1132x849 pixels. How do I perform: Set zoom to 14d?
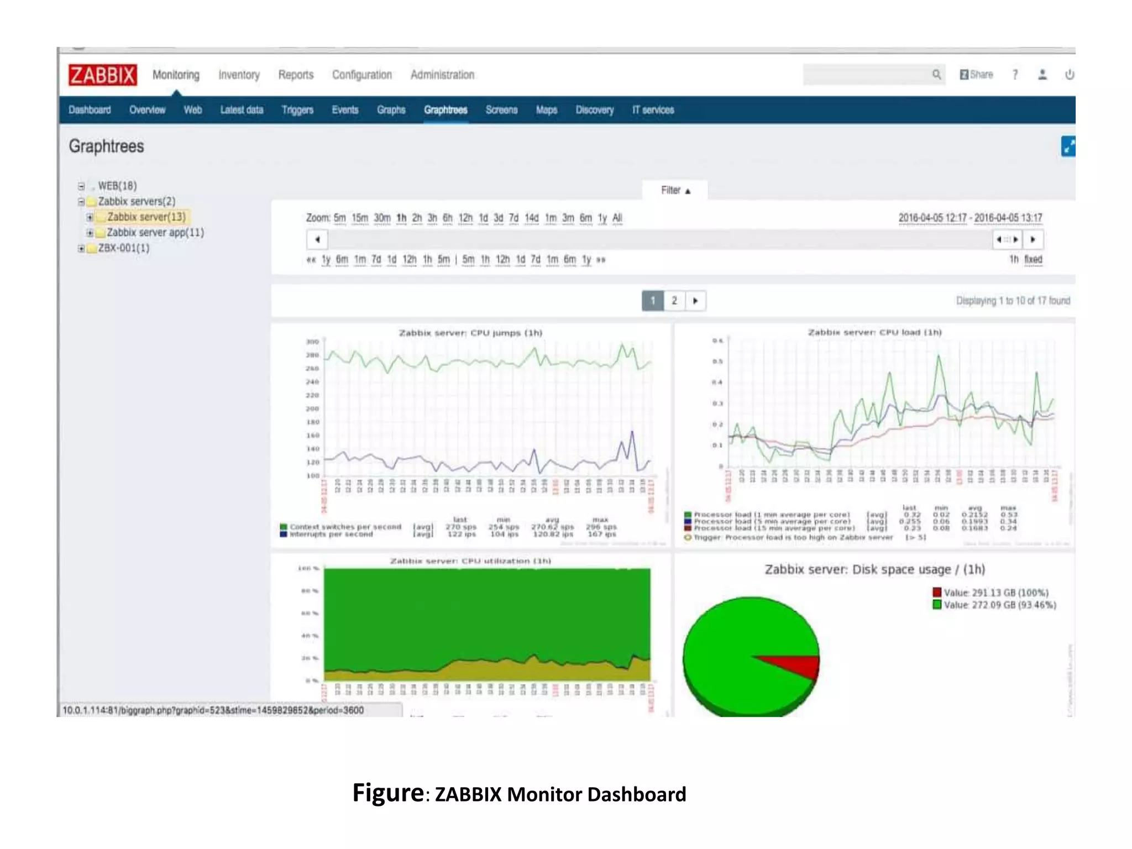click(x=531, y=218)
